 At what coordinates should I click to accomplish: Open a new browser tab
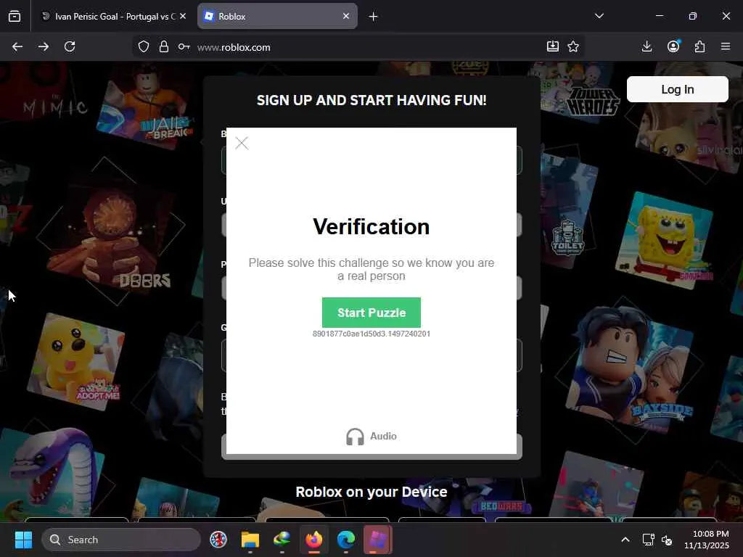(x=374, y=17)
